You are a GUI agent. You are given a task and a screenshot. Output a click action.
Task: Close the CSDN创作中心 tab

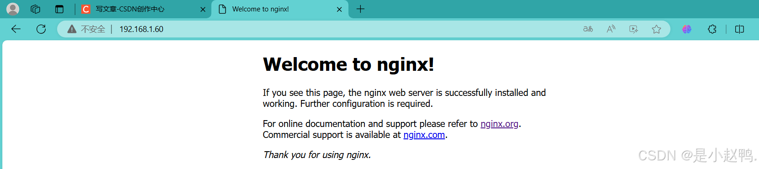pos(203,9)
